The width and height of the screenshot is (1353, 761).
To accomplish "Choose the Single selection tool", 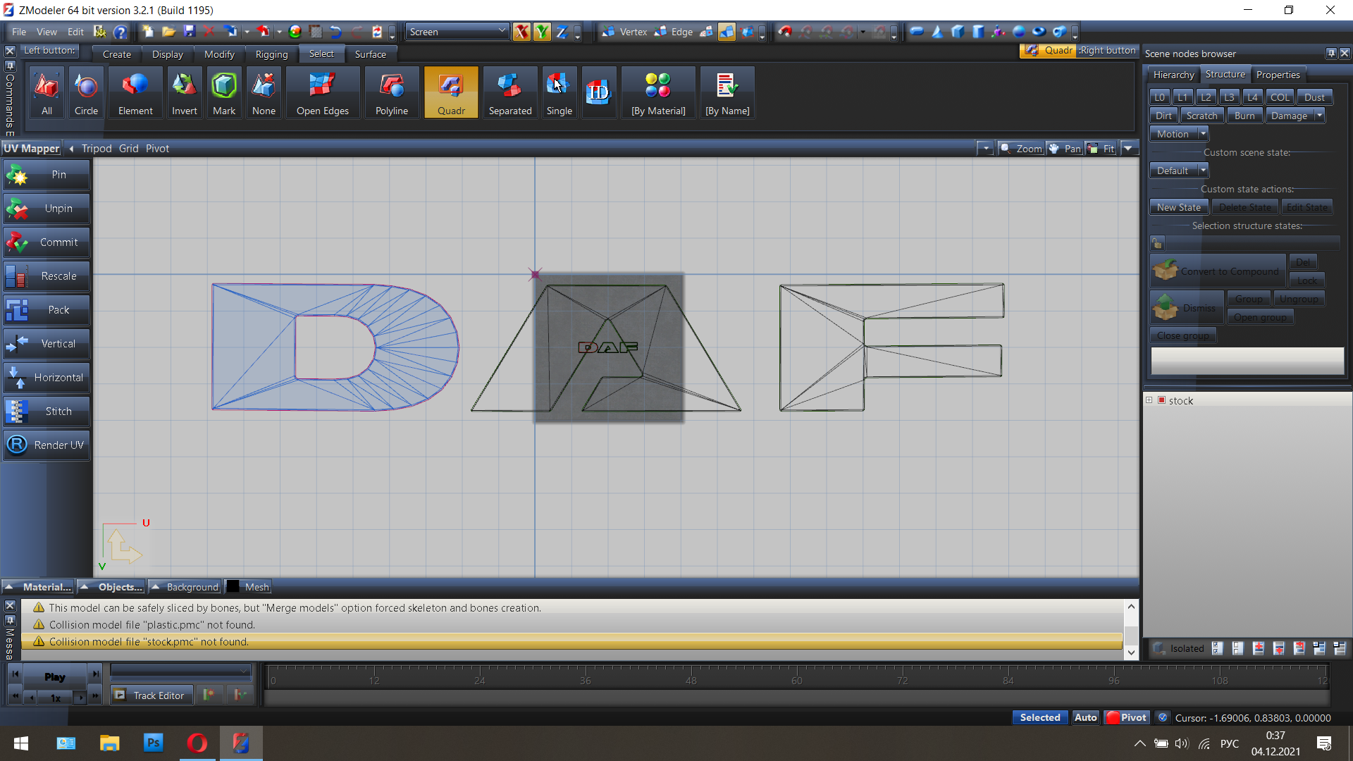I will [x=560, y=92].
